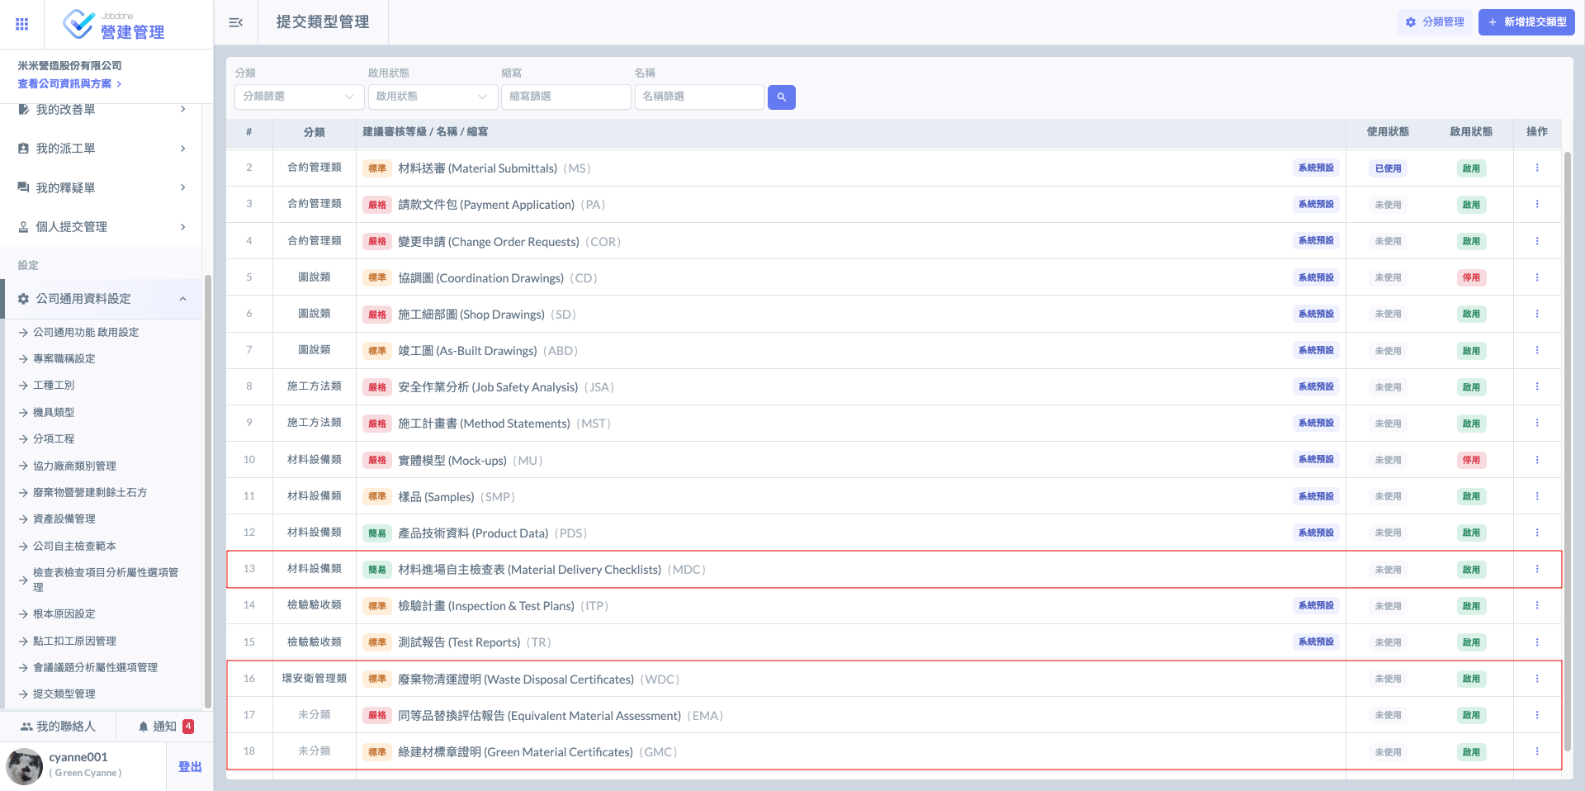Open more options for 廢棄物清運證明 row
Image resolution: width=1585 pixels, height=791 pixels.
click(x=1536, y=679)
